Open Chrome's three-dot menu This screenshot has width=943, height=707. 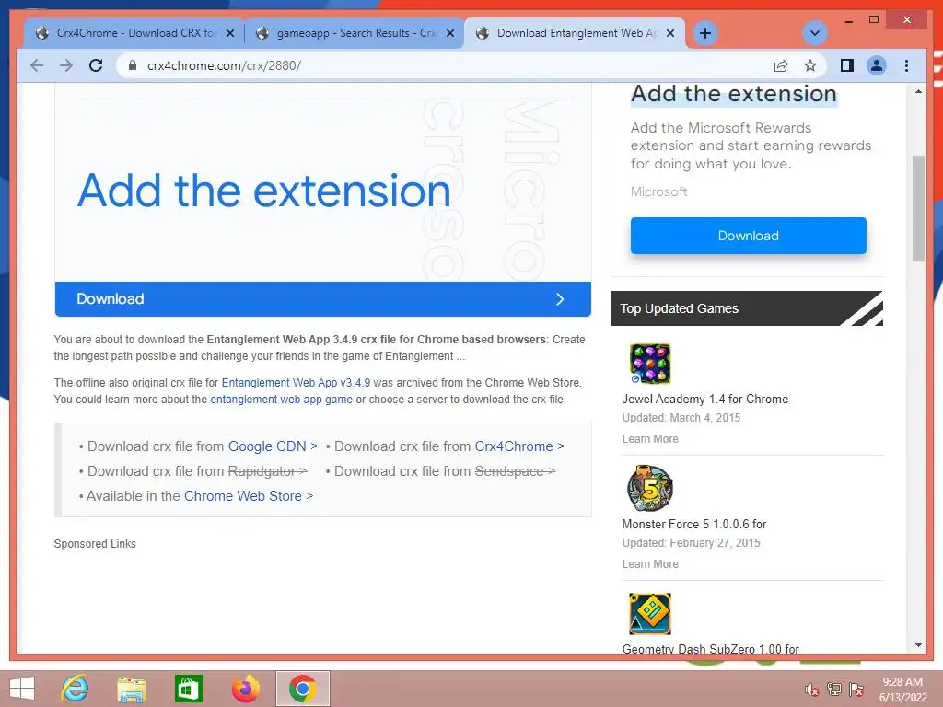906,65
